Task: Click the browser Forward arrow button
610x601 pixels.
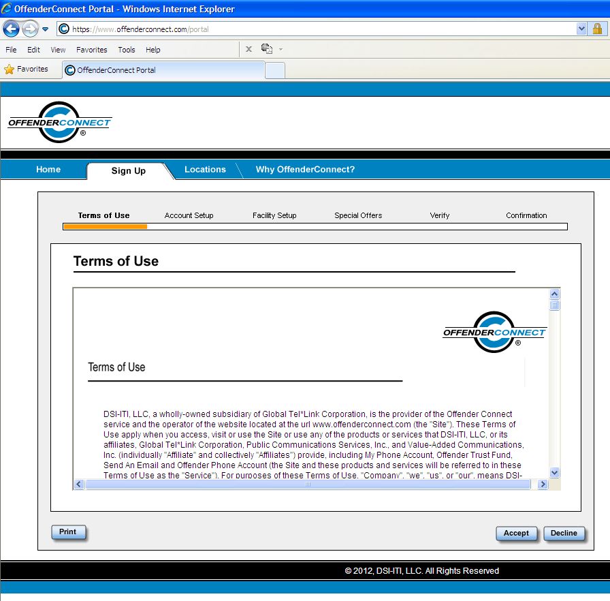Action: click(31, 29)
